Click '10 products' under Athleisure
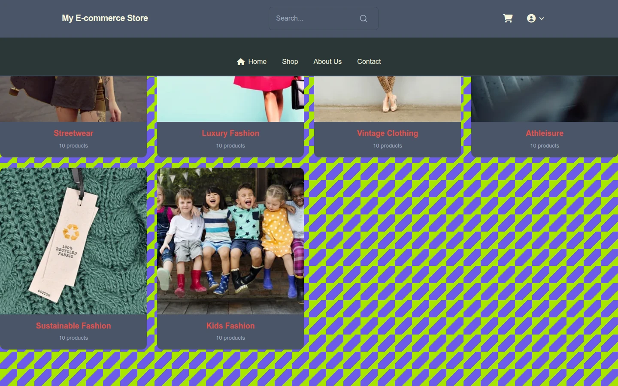This screenshot has width=618, height=386. coord(545,146)
